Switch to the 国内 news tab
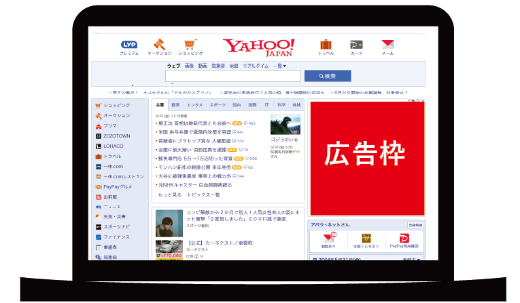The image size is (520, 303). (237, 105)
